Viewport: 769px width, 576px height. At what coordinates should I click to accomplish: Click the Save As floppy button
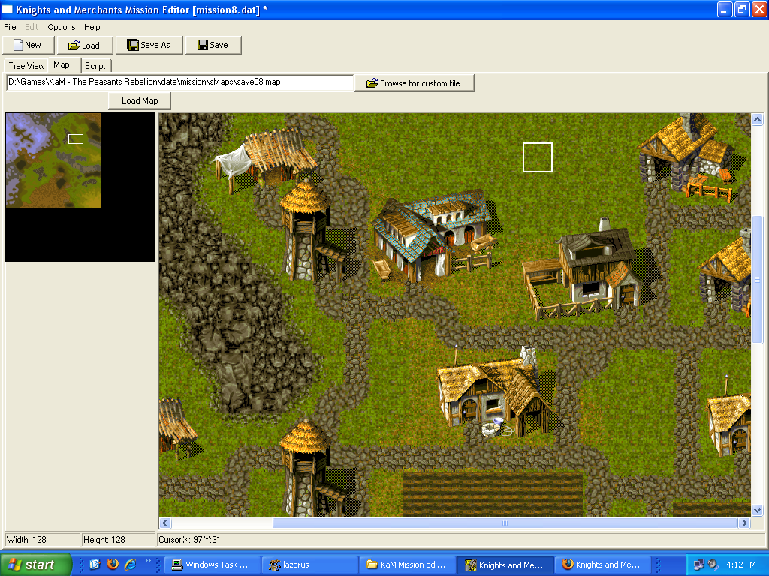(x=149, y=45)
